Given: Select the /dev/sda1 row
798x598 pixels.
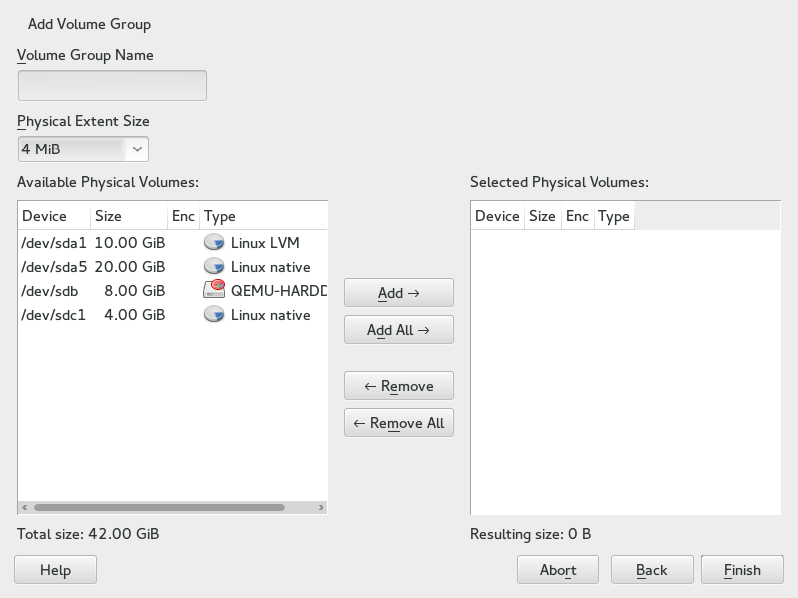Looking at the screenshot, I should pos(54,242).
